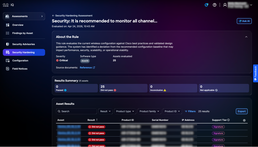The image size is (258, 147).
Task: Select Security Hardening in sidebar
Action: (x=24, y=52)
